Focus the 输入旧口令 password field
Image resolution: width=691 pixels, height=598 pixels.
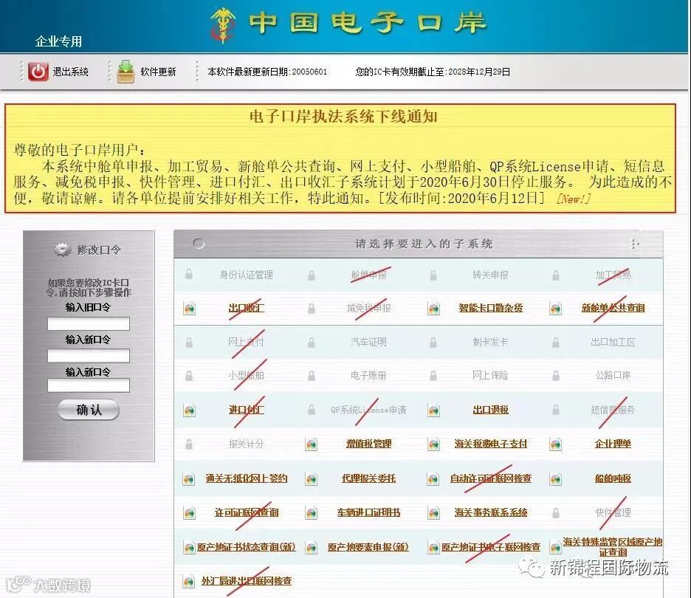(89, 324)
